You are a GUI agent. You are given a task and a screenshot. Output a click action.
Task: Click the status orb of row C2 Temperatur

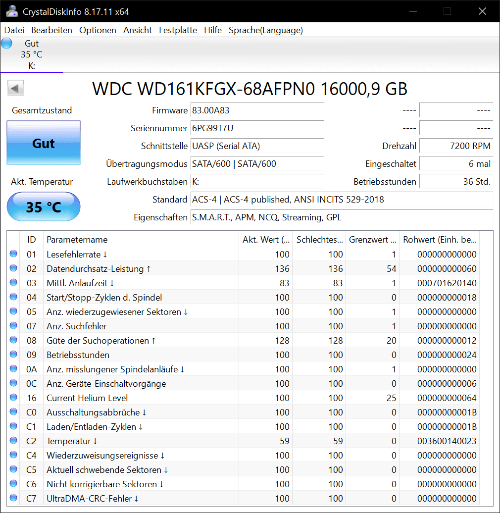tap(13, 440)
